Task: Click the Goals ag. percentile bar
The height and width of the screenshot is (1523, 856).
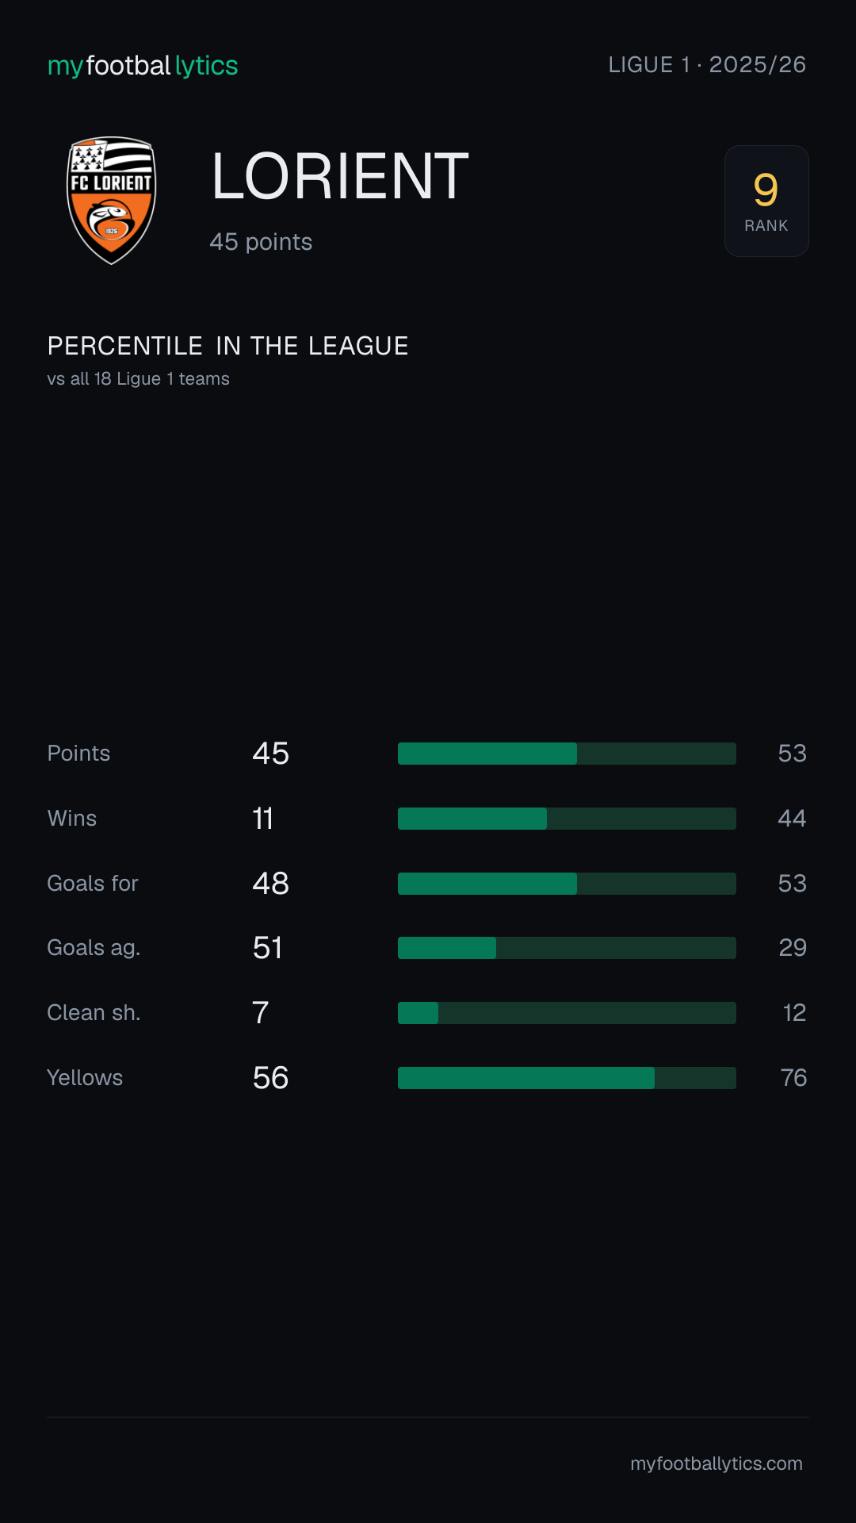Action: click(567, 948)
